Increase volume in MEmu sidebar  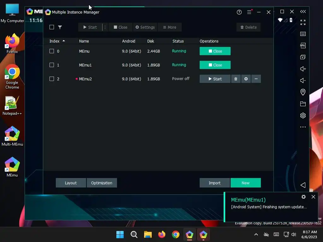[303, 69]
